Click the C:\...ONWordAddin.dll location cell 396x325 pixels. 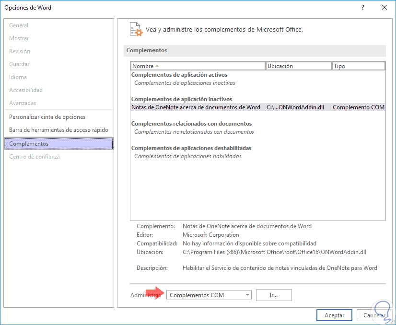295,107
